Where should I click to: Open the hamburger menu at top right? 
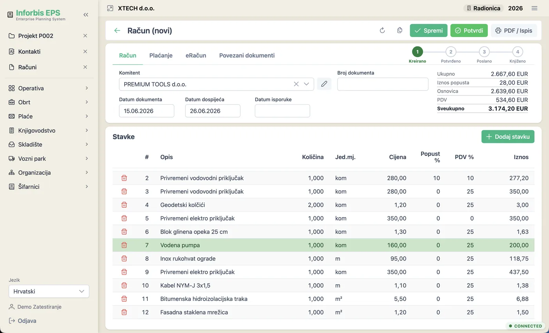tap(534, 8)
